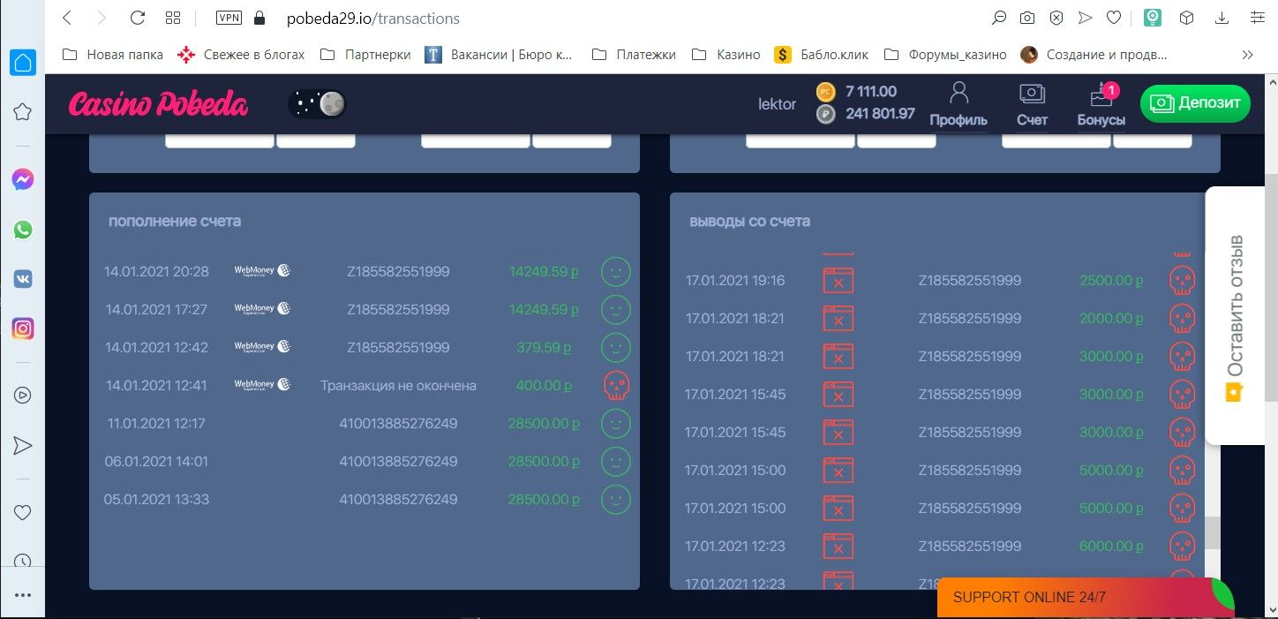This screenshot has height=619, width=1278.
Task: Click the выводы со счета heading
Action: tap(749, 221)
